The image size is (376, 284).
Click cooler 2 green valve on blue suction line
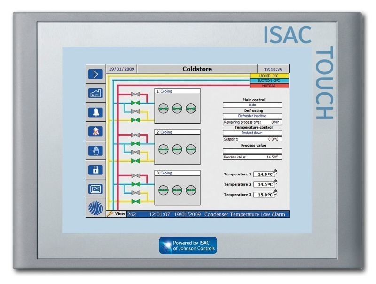point(135,144)
